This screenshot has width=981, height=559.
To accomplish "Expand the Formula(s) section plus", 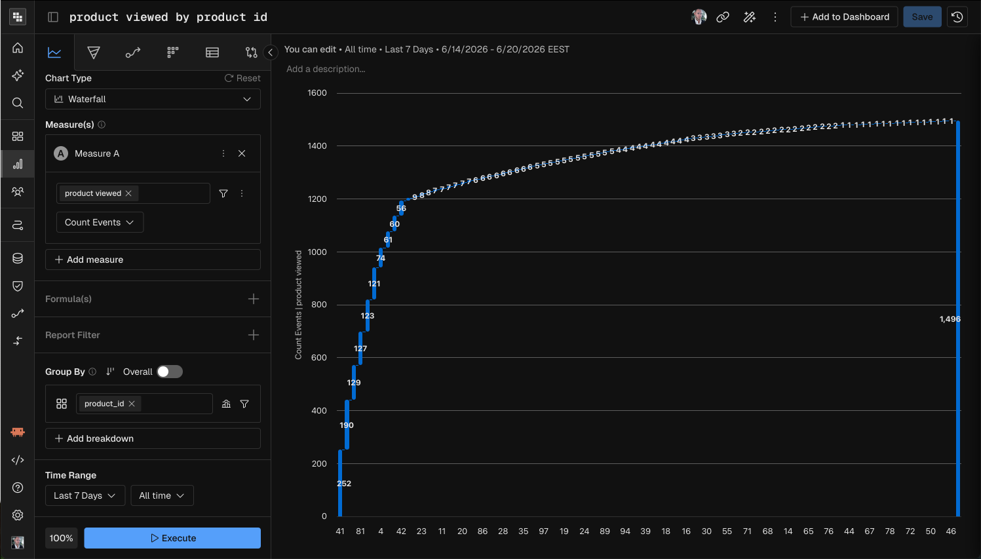I will coord(254,299).
